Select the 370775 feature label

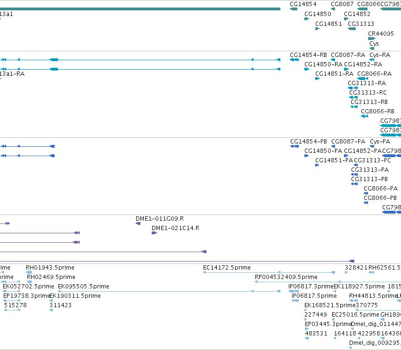(x=367, y=305)
